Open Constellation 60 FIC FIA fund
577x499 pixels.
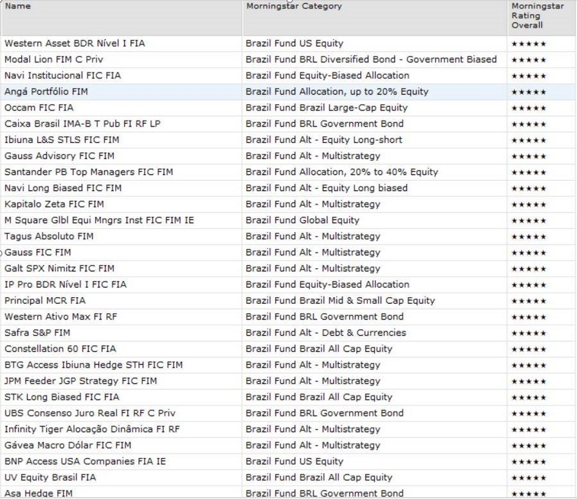60,349
